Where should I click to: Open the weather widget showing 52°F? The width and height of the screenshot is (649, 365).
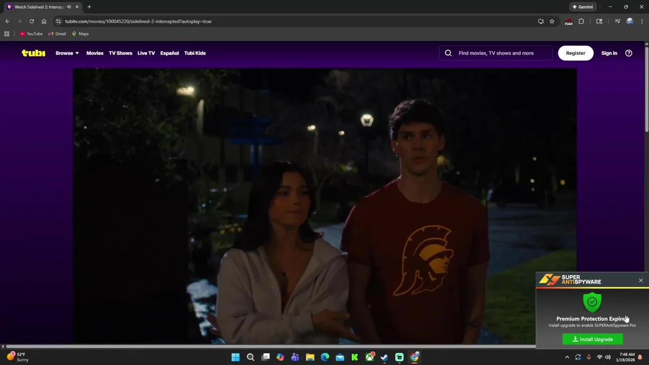pyautogui.click(x=17, y=357)
